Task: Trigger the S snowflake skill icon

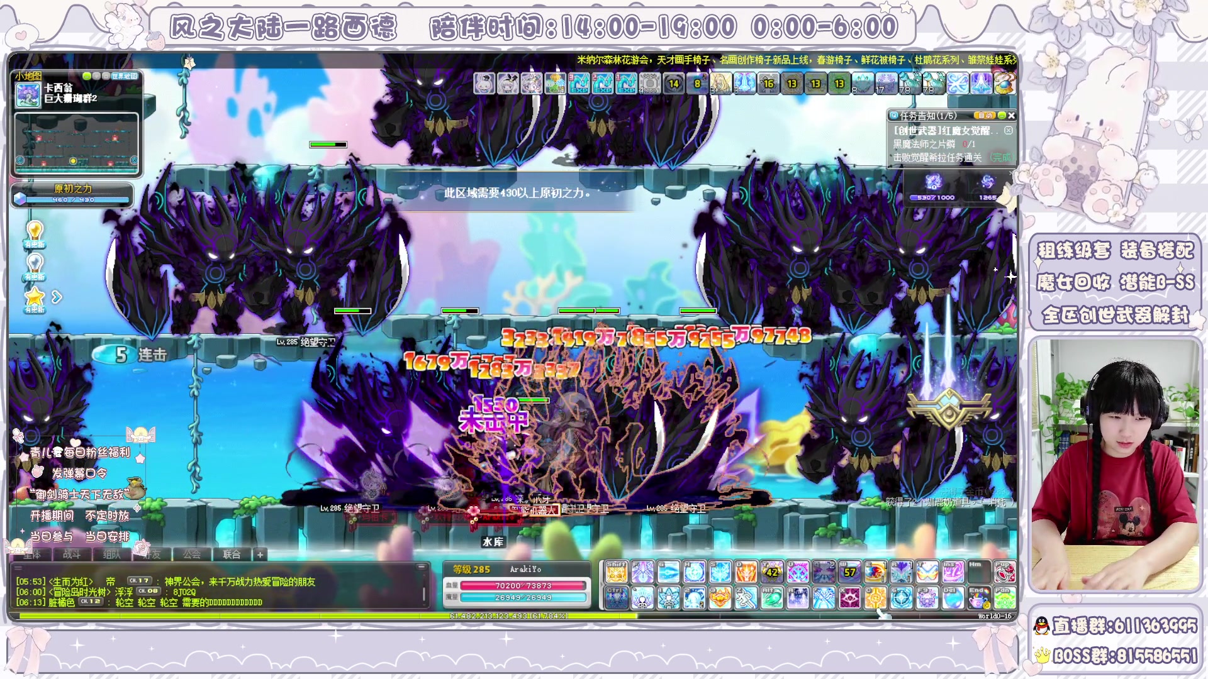Action: pyautogui.click(x=720, y=572)
